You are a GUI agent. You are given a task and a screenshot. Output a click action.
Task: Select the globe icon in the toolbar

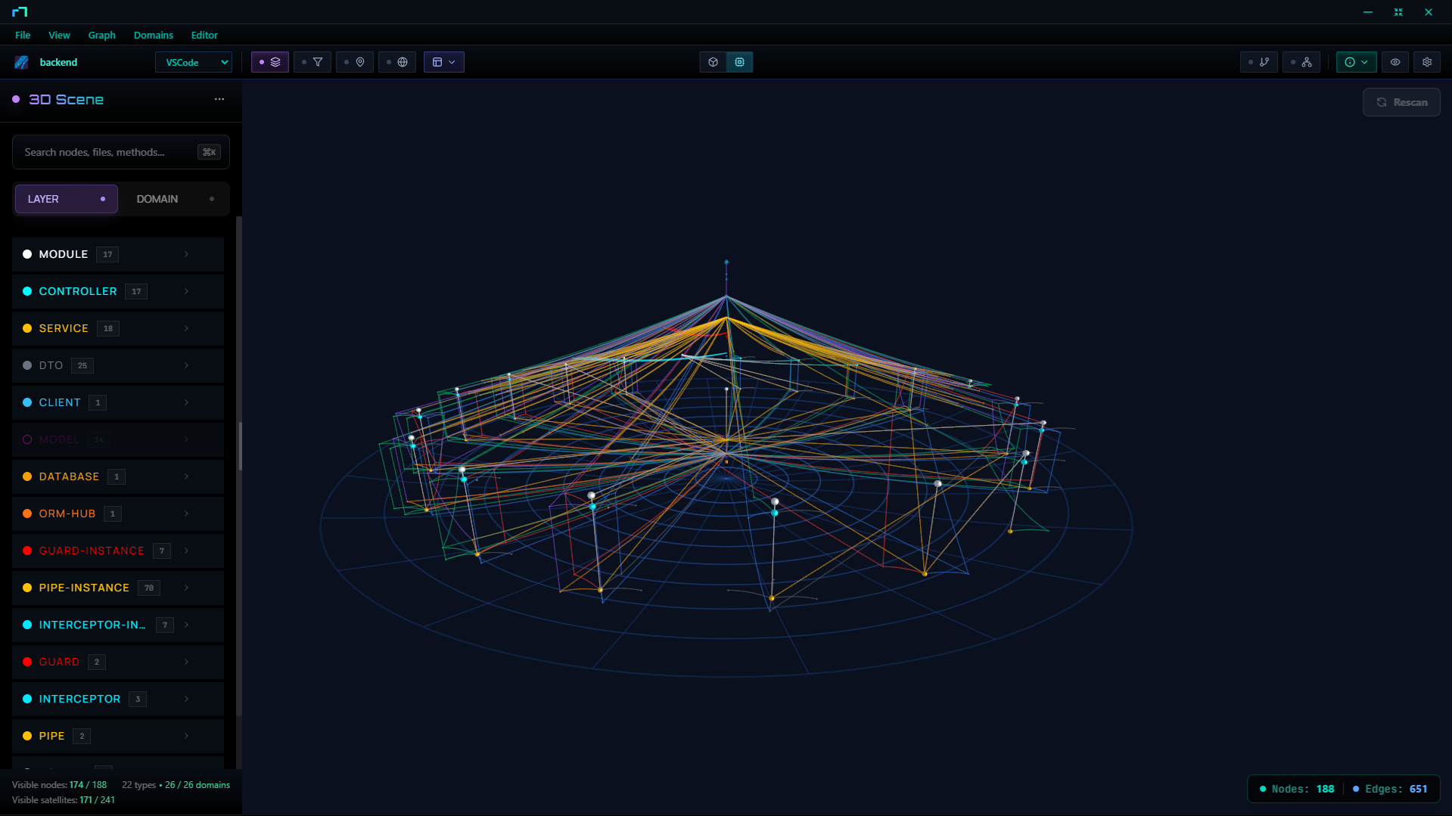click(x=403, y=62)
